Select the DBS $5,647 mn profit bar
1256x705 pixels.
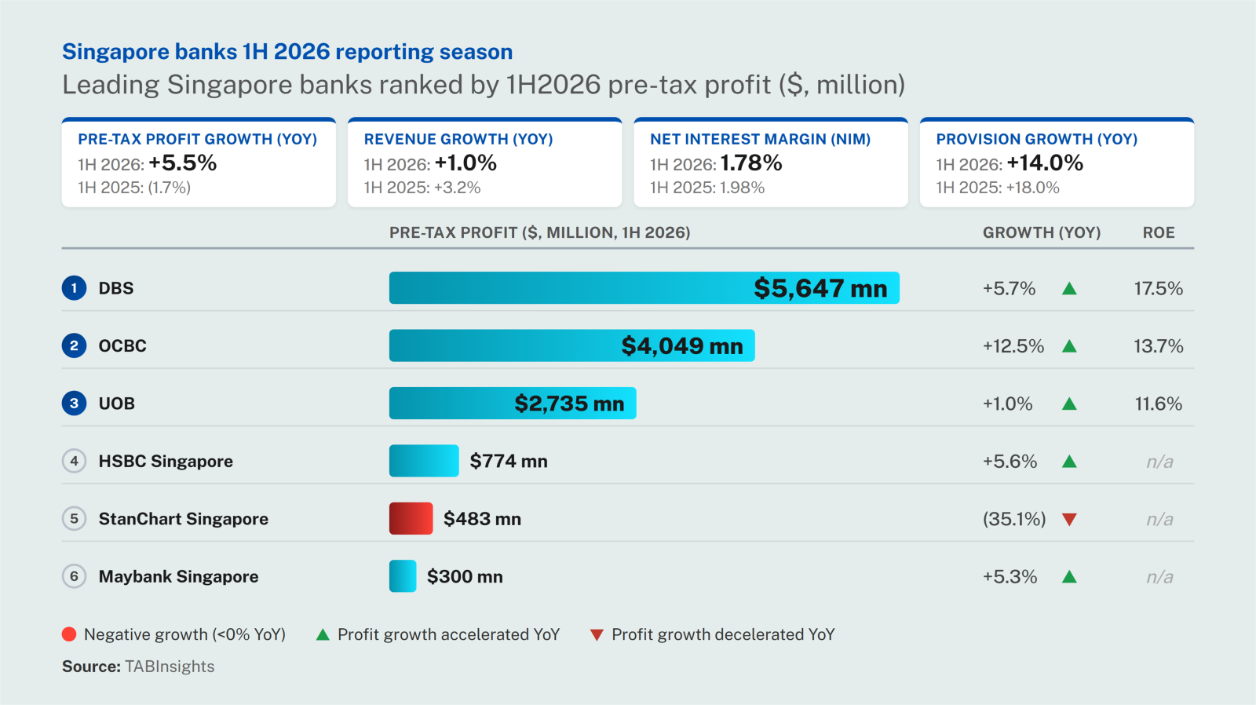[x=644, y=288]
